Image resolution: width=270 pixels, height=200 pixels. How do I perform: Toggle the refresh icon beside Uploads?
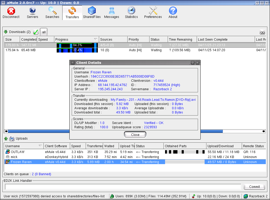[x=12, y=139]
